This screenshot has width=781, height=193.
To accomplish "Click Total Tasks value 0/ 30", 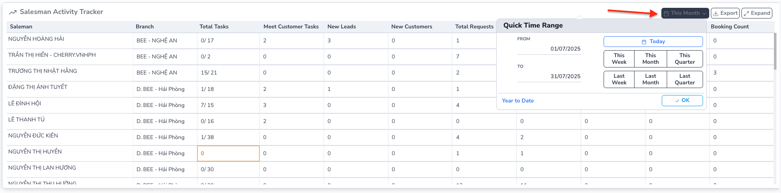I will (x=208, y=170).
